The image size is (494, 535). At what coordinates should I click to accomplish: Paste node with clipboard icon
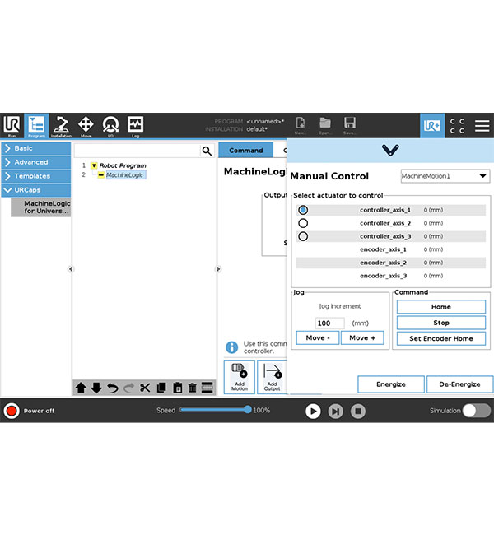[x=178, y=388]
